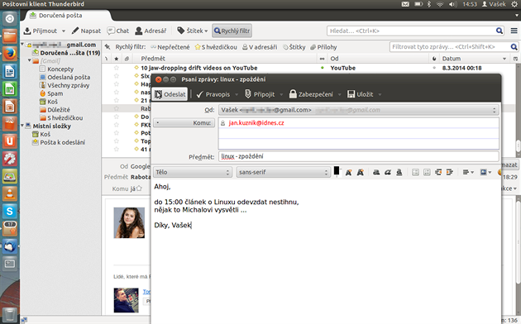Collapse [Gmail] folder tree
The image size is (521, 324).
point(30,61)
